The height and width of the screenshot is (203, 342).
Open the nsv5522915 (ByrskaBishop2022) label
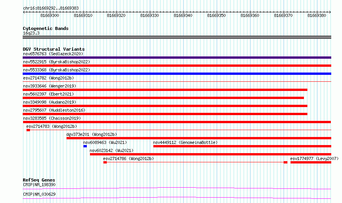tap(56, 62)
